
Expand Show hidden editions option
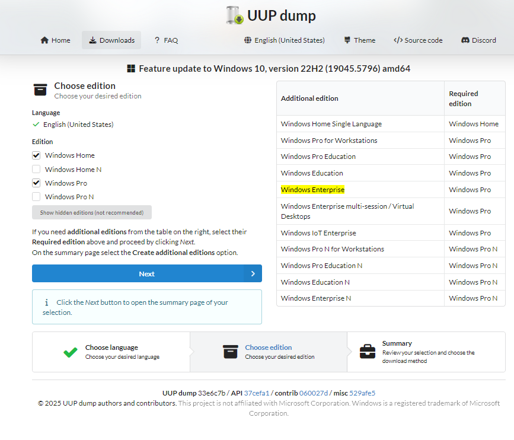pos(92,212)
